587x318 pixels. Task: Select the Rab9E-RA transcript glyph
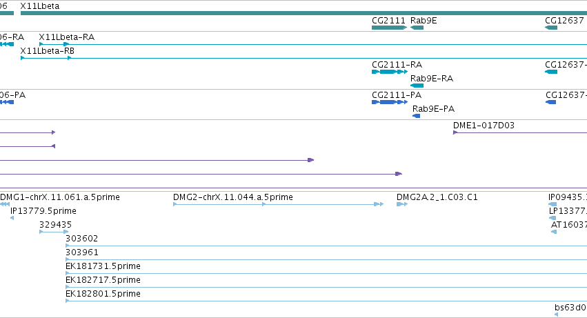[x=417, y=86]
